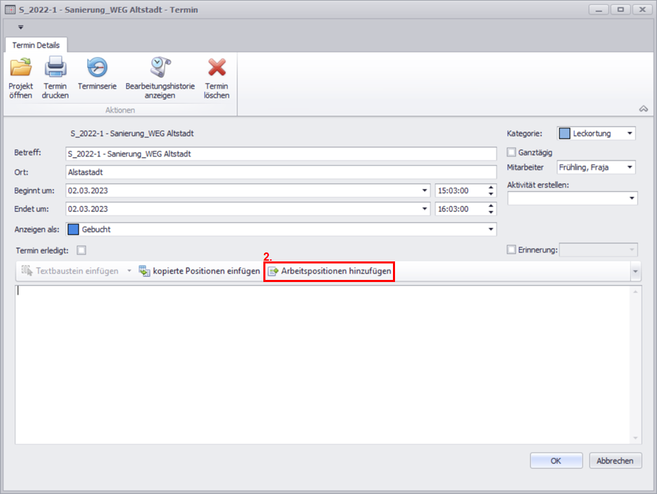Image resolution: width=657 pixels, height=494 pixels.
Task: Delete appointment with Termin löschen
Action: point(217,69)
